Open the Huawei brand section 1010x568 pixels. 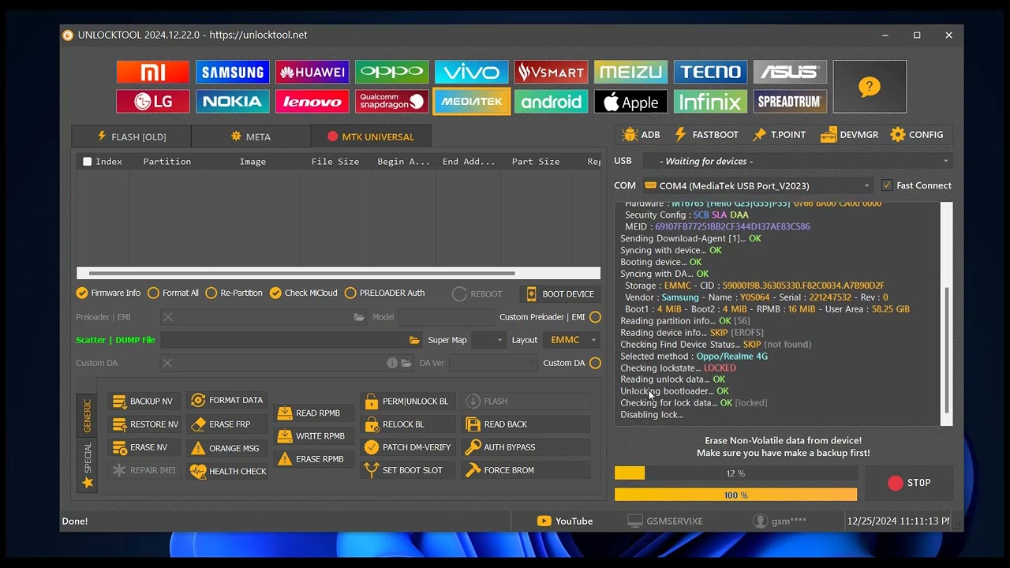point(312,72)
